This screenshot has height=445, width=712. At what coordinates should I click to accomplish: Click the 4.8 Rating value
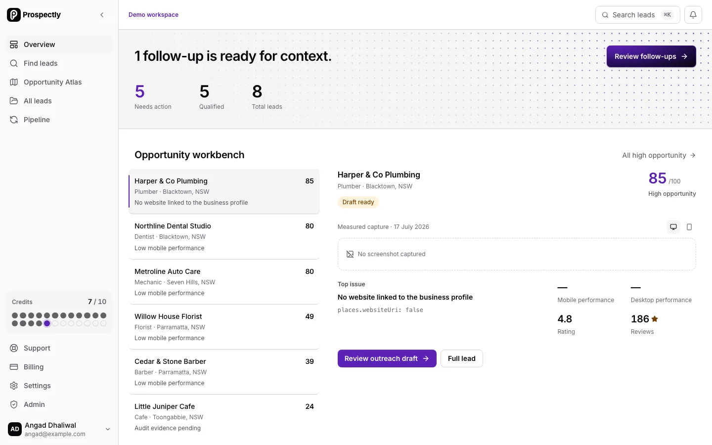click(565, 319)
